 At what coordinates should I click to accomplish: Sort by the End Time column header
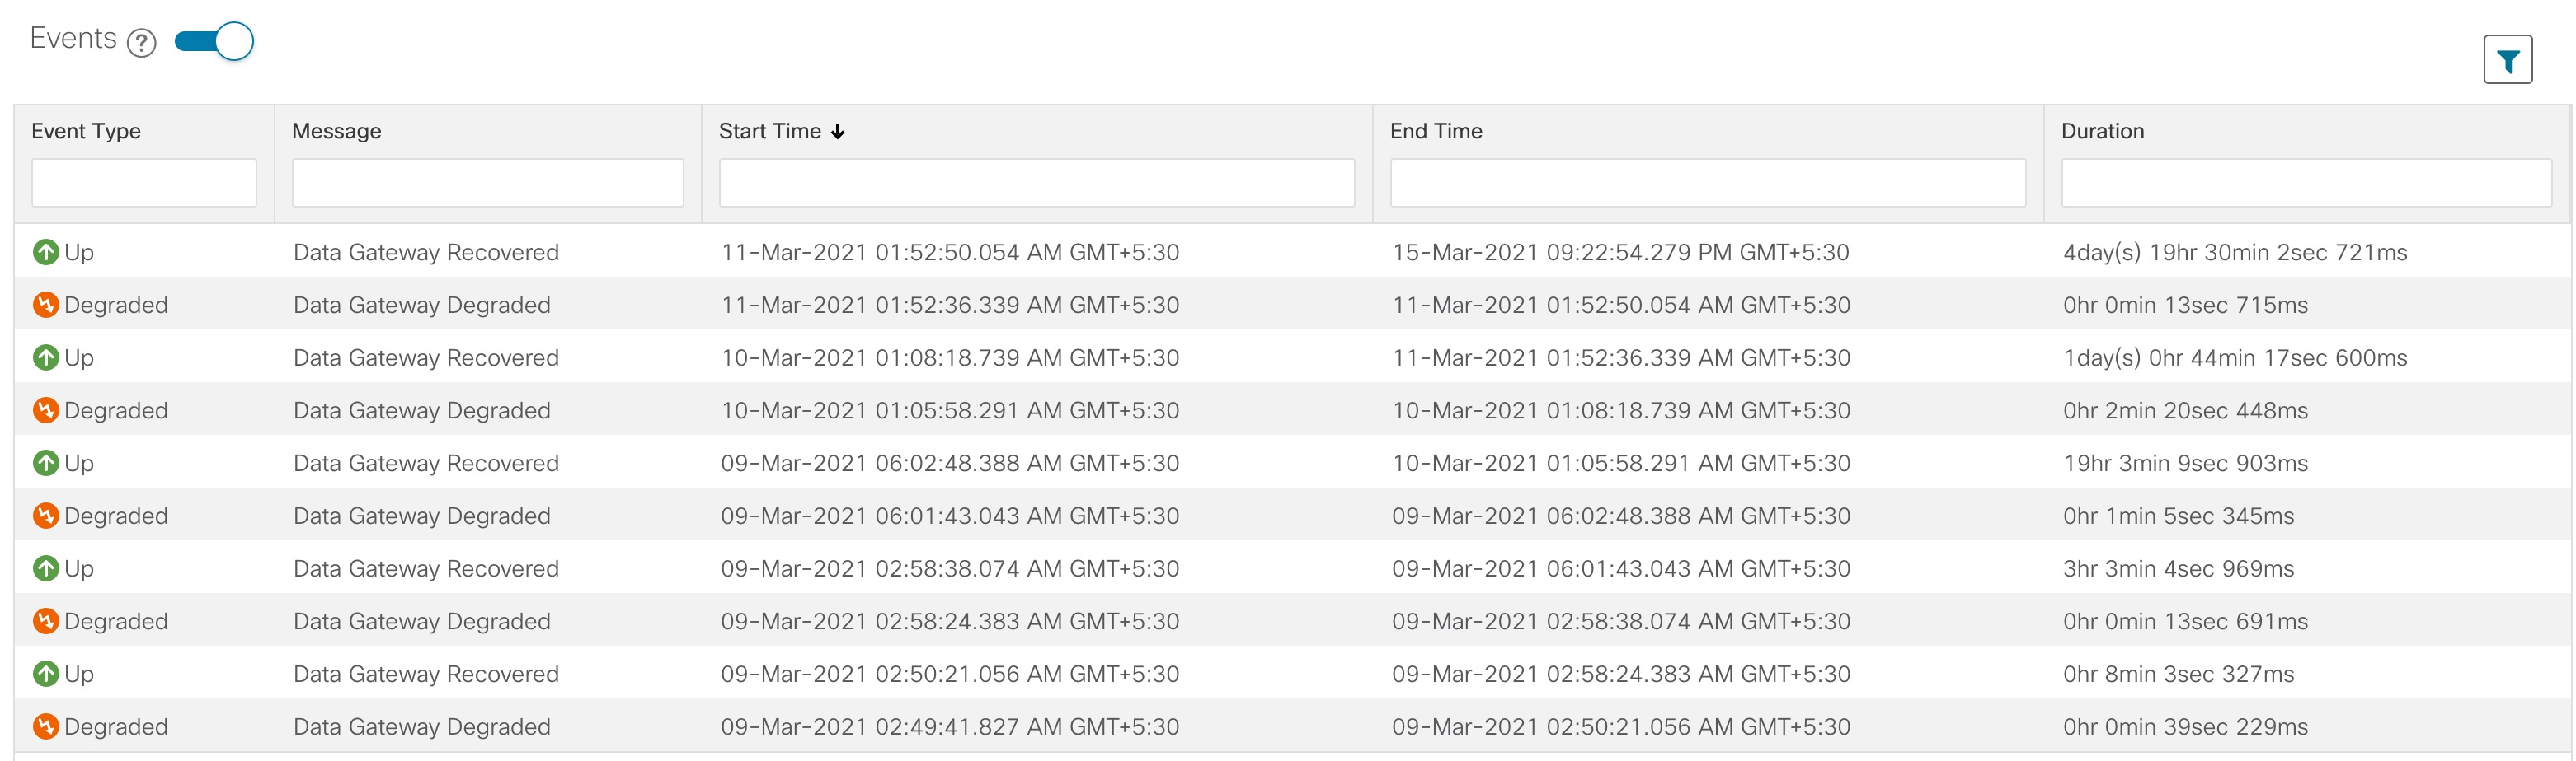coord(1435,132)
